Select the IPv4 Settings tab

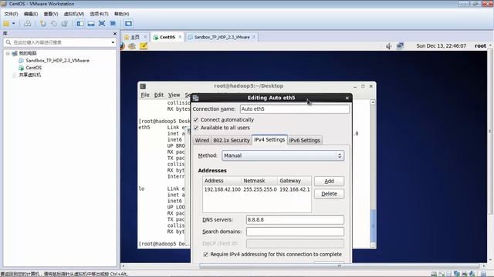[x=269, y=140]
